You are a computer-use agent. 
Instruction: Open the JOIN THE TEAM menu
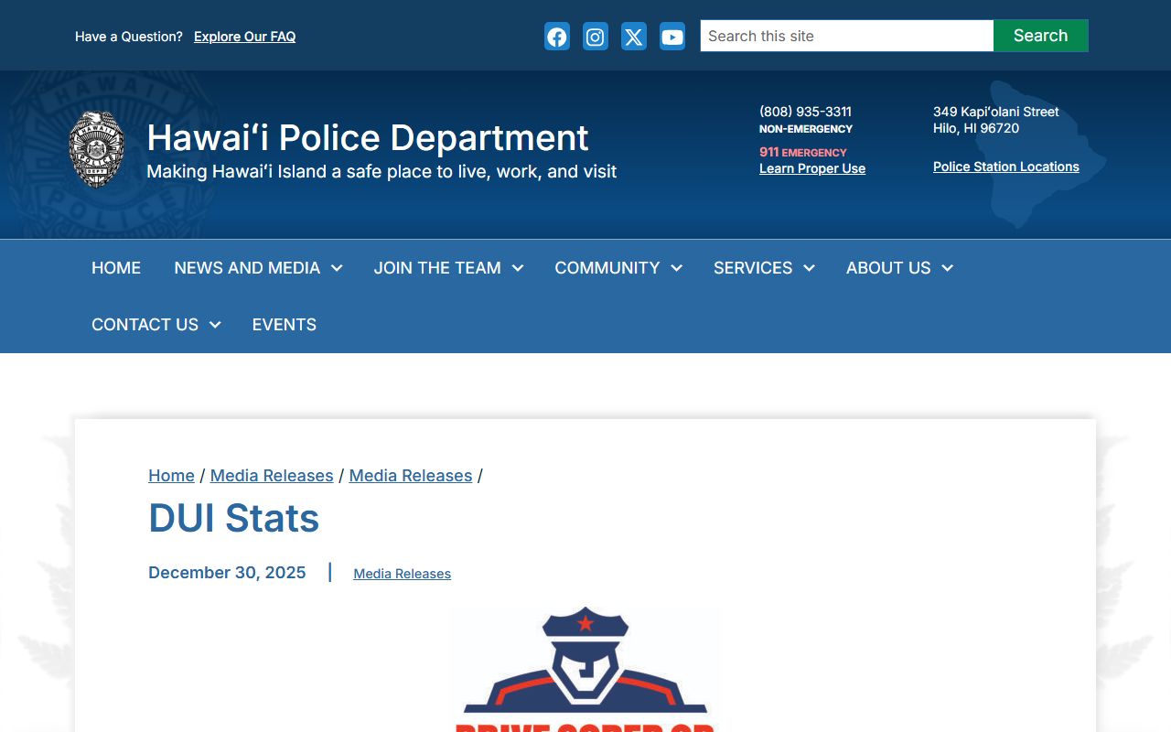pyautogui.click(x=437, y=268)
